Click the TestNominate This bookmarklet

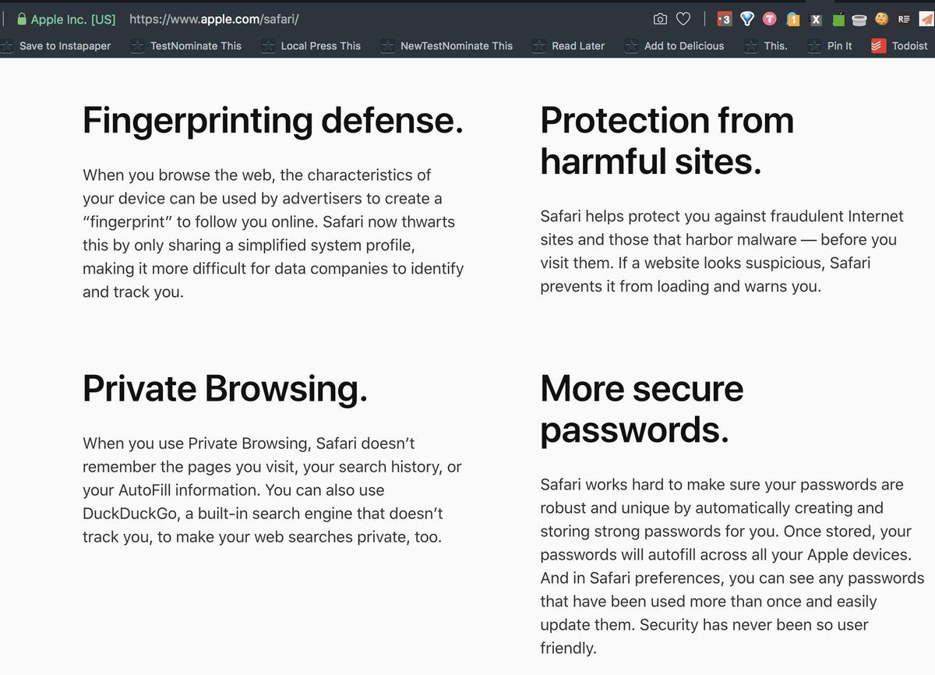click(x=186, y=46)
